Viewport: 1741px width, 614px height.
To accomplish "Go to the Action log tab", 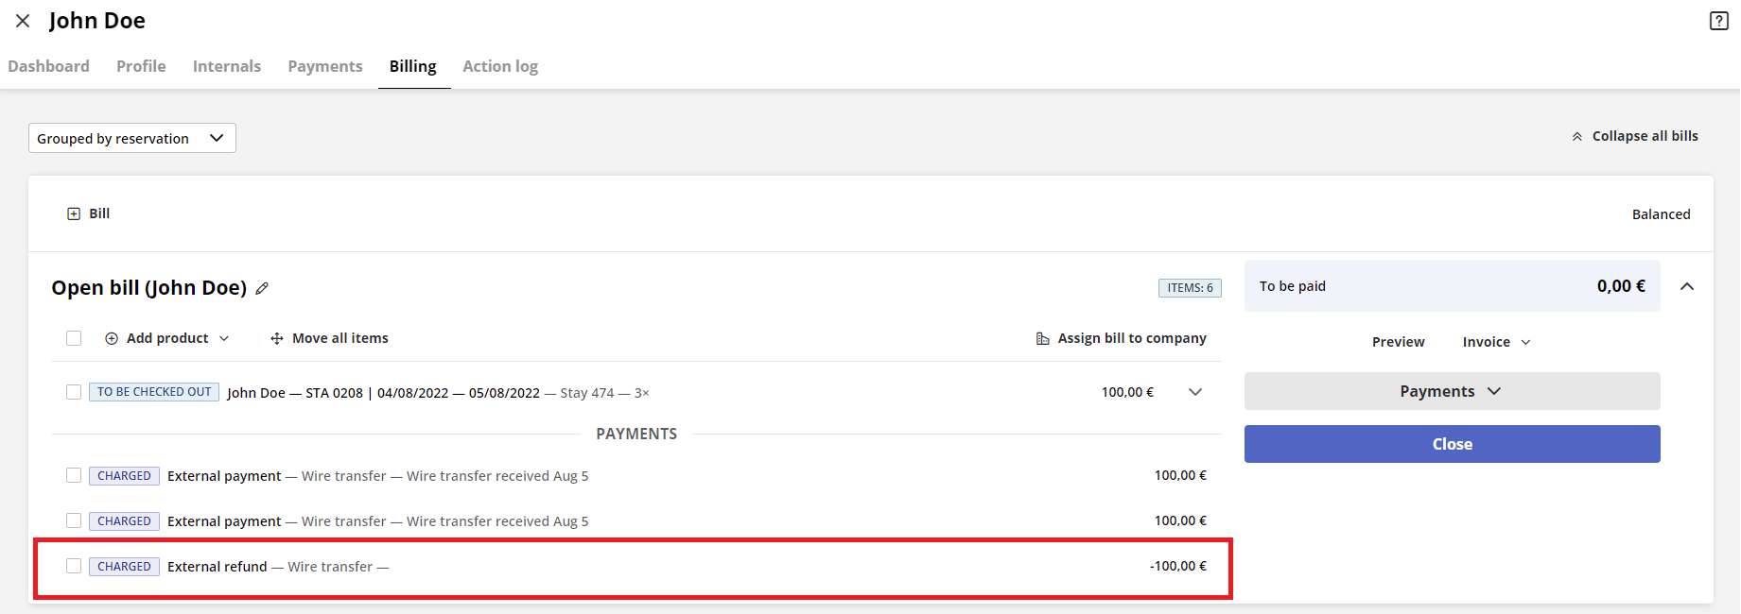I will point(500,66).
